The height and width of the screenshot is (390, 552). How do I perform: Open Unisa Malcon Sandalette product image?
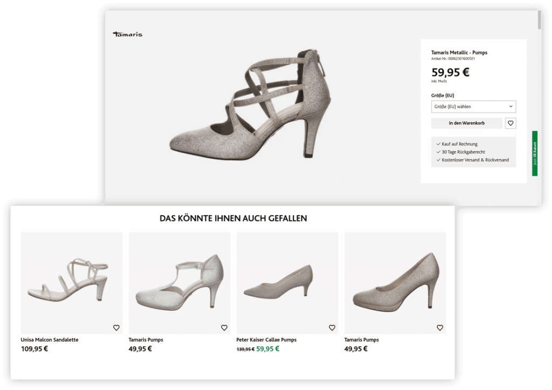pos(71,282)
